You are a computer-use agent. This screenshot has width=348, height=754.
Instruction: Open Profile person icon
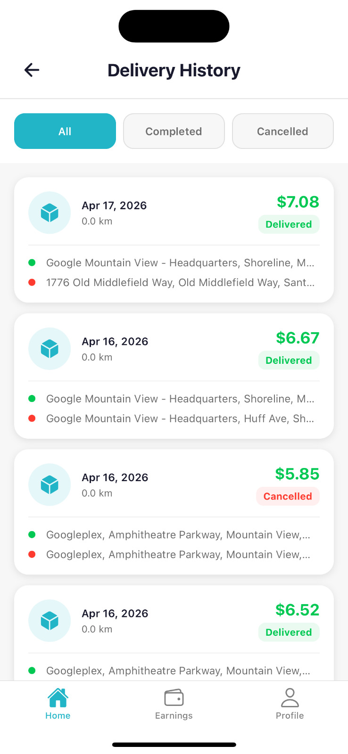pyautogui.click(x=290, y=698)
